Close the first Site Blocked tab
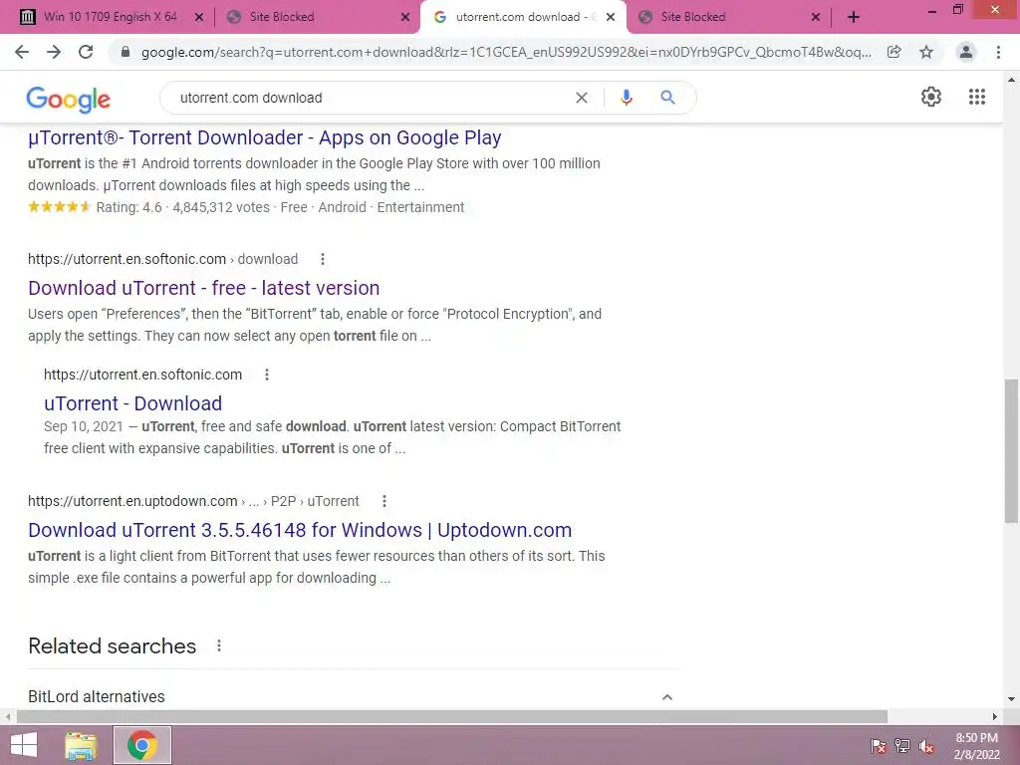1020x765 pixels. 405,18
